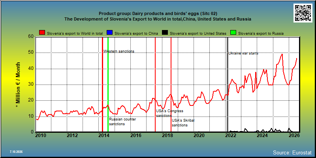
Task: Click the 2026 x-axis label
Action: (x=294, y=135)
